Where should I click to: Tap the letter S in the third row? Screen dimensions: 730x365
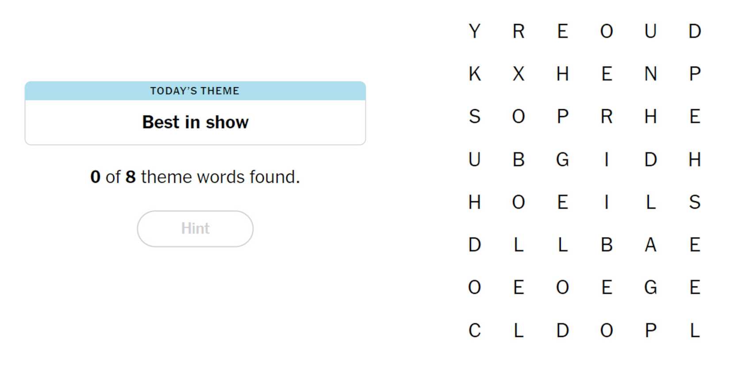474,117
